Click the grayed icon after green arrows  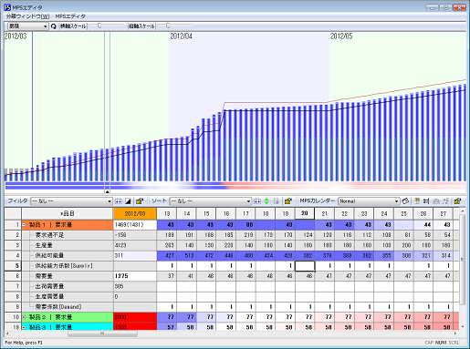(x=277, y=201)
